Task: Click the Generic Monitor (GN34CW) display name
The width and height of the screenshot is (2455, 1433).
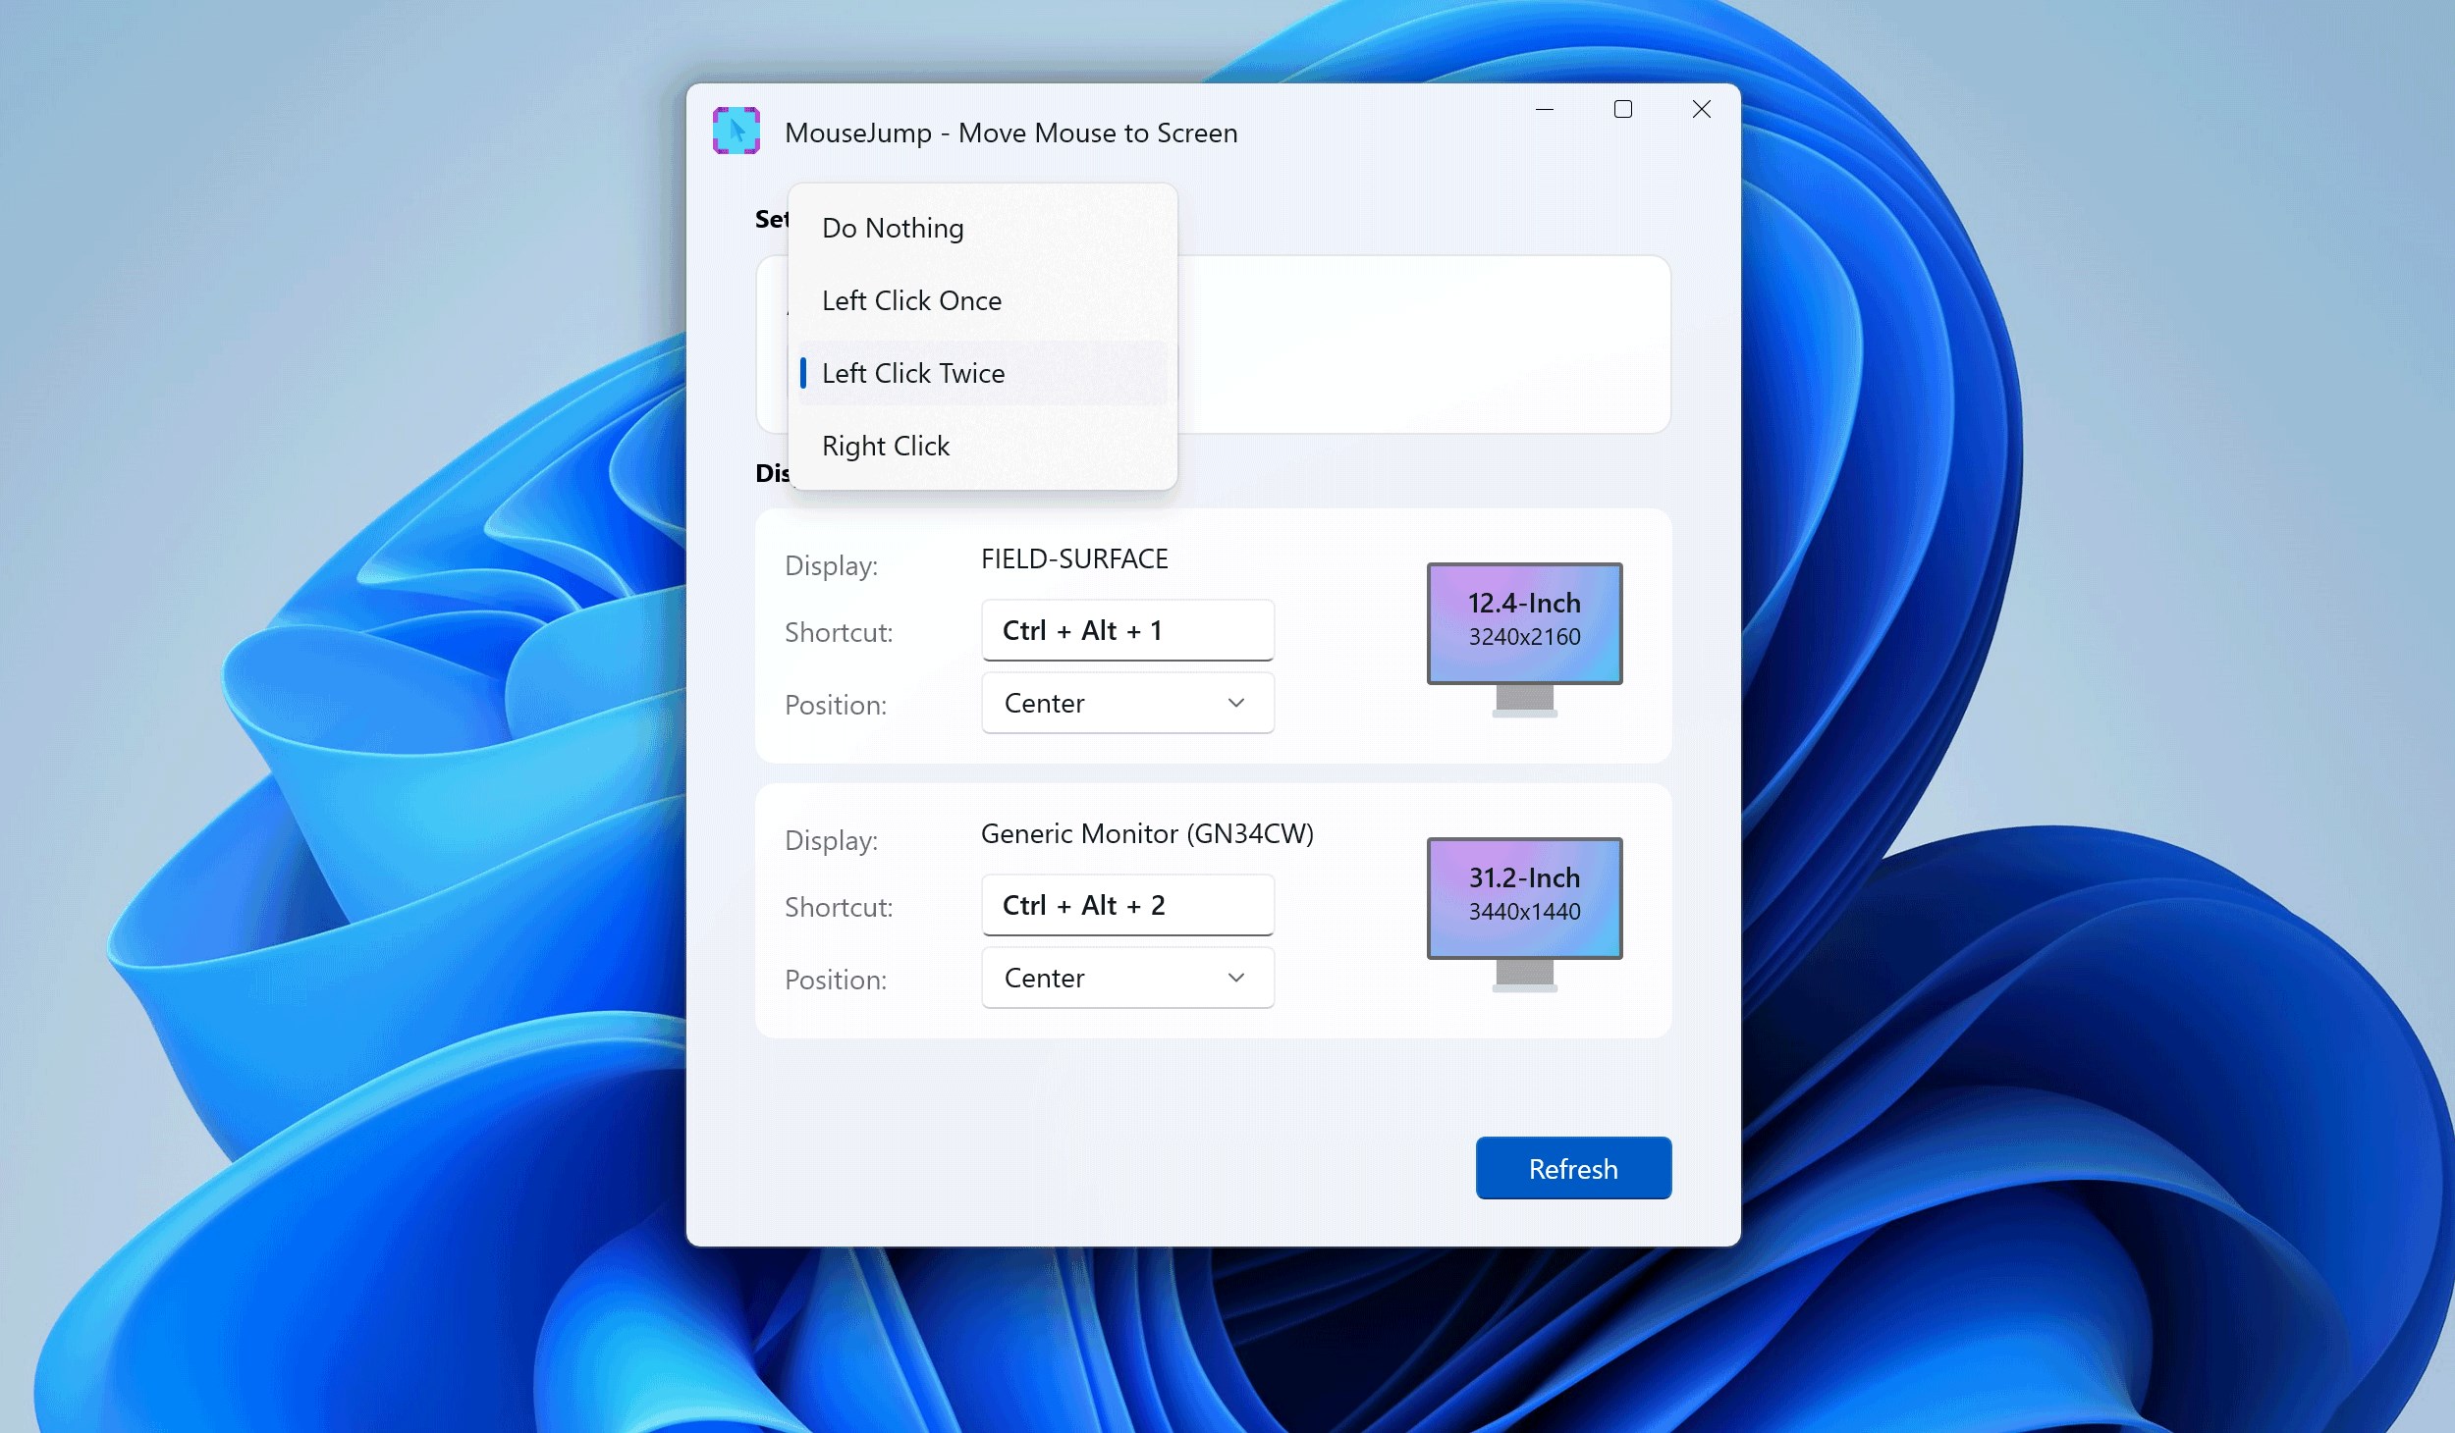Action: pyautogui.click(x=1146, y=833)
